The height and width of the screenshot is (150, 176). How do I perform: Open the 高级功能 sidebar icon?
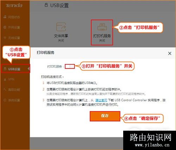click(5, 90)
